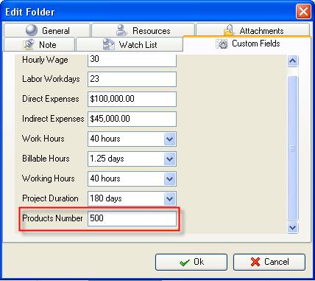Screen dimensions: 315x281
Task: Dismiss the dialog with Cancel button
Action: [269, 262]
